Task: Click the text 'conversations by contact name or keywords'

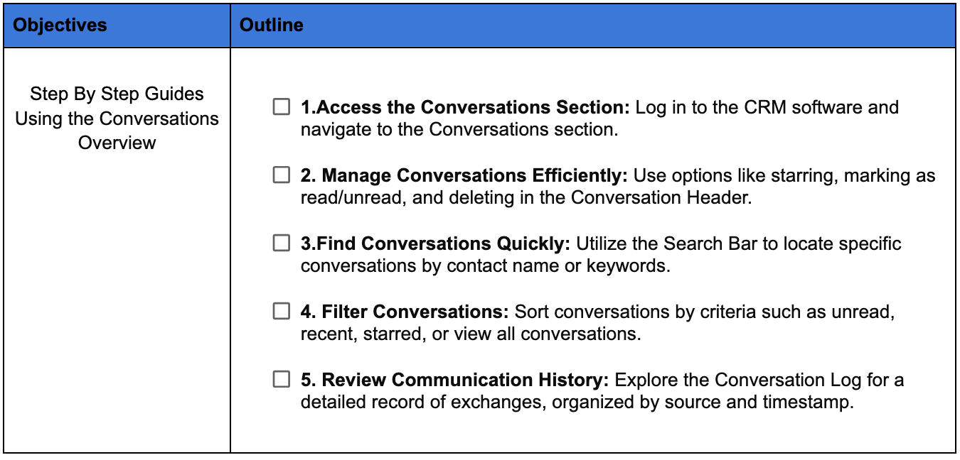Action: pos(484,265)
